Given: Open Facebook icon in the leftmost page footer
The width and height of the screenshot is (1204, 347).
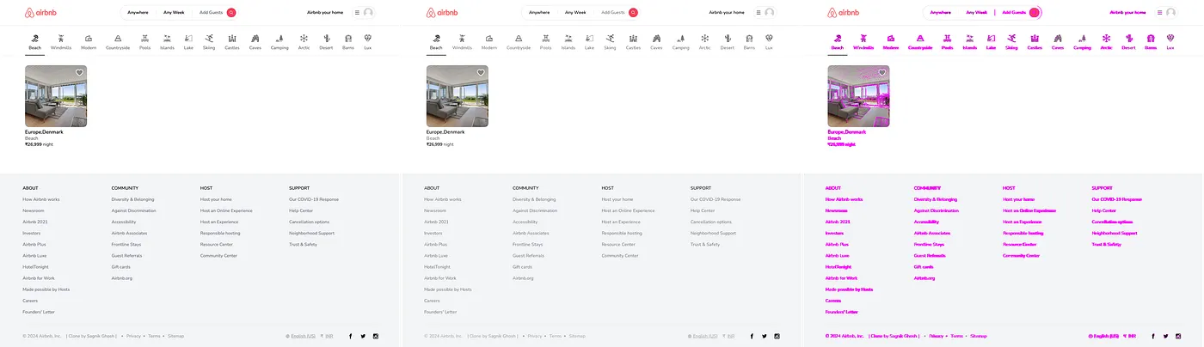Looking at the screenshot, I should click(x=350, y=336).
